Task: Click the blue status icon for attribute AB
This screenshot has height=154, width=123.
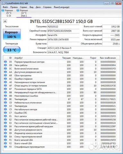Action: coord(5,75)
